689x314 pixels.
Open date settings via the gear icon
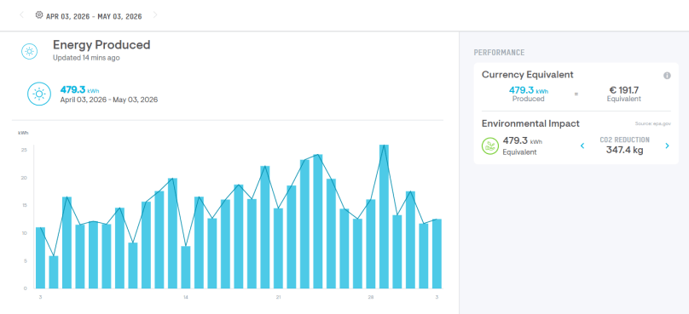pos(39,15)
